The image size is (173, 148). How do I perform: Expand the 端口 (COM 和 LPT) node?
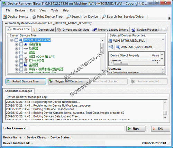(17, 57)
